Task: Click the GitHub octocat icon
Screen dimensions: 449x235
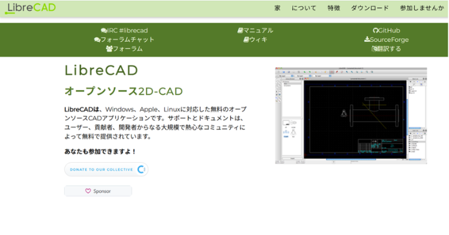Action: tap(376, 30)
